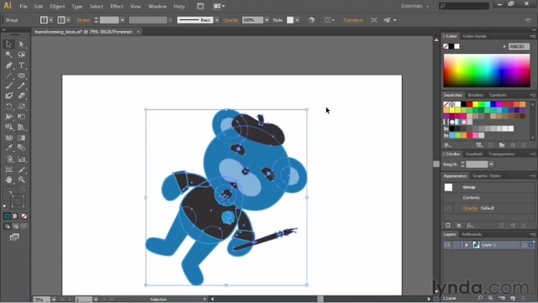Open the Opacity dropdown arrow
Screen dimensions: 538x303
tap(266, 20)
